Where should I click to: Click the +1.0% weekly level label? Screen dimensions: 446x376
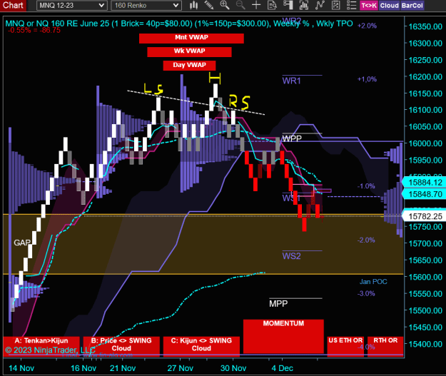[367, 79]
